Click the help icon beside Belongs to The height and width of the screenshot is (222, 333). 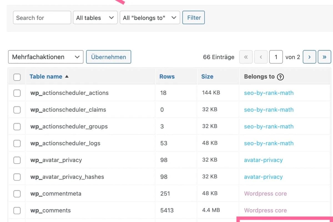coord(281,77)
